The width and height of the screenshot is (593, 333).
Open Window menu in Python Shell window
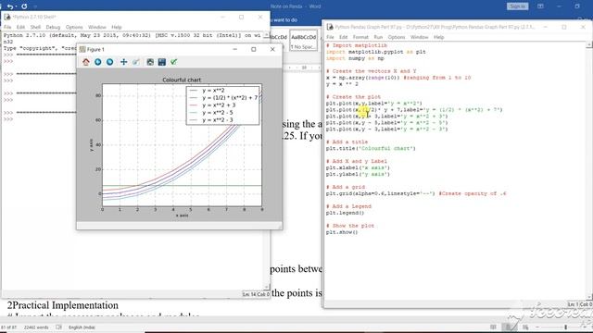[97, 27]
